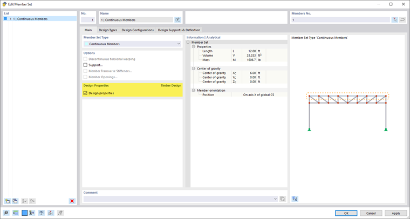410x219 pixels.
Task: Toggle Member Openings checkbox
Action: pyautogui.click(x=85, y=77)
